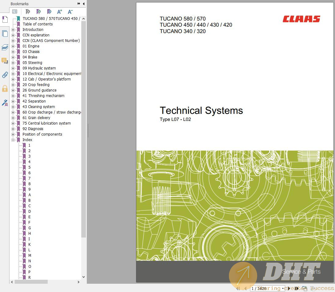Open the 04 Brake bookmark
Screen dimensions: 335x292
click(30, 57)
